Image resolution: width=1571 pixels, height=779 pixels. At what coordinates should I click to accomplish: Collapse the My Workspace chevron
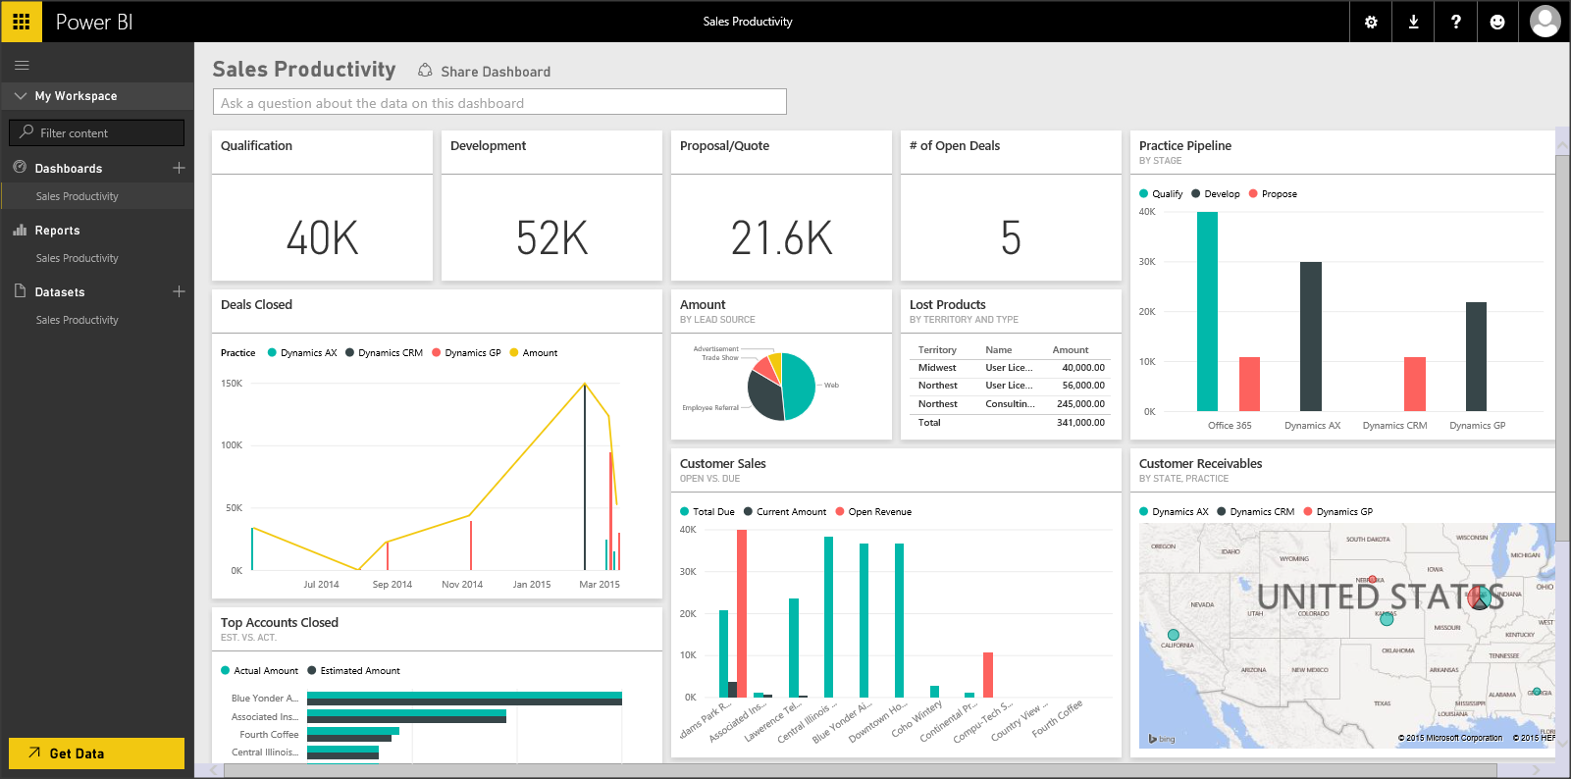pyautogui.click(x=21, y=96)
